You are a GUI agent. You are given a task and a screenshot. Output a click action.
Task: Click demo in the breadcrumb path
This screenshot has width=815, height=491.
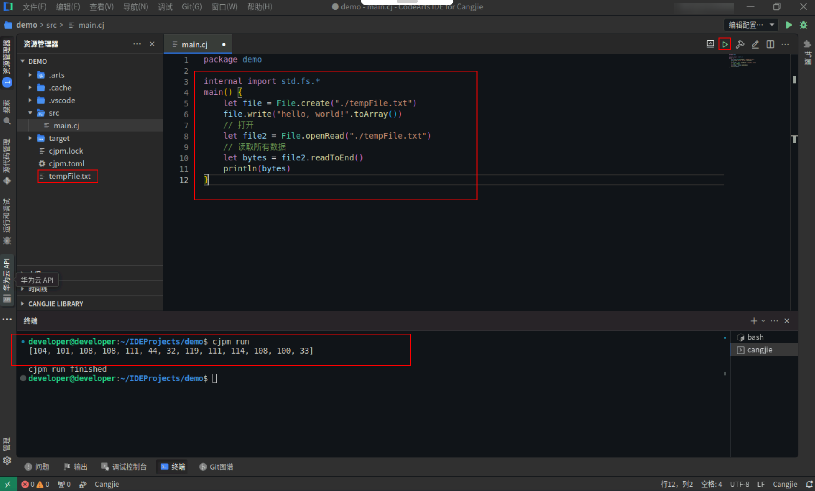[x=26, y=25]
